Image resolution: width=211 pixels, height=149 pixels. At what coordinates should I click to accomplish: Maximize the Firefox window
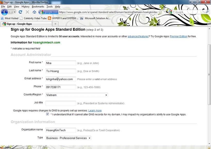click(198, 2)
